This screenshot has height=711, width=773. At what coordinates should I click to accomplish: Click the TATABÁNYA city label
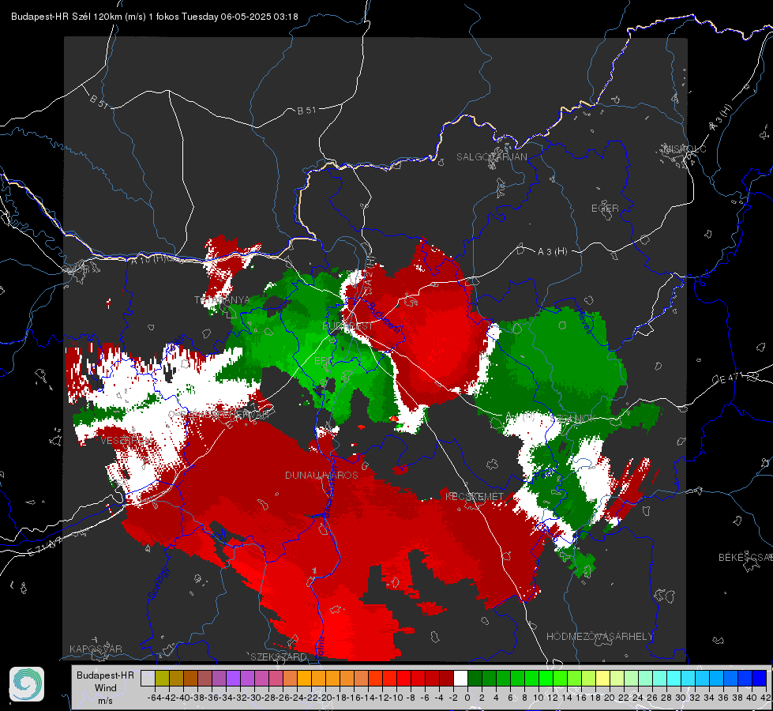tap(223, 300)
